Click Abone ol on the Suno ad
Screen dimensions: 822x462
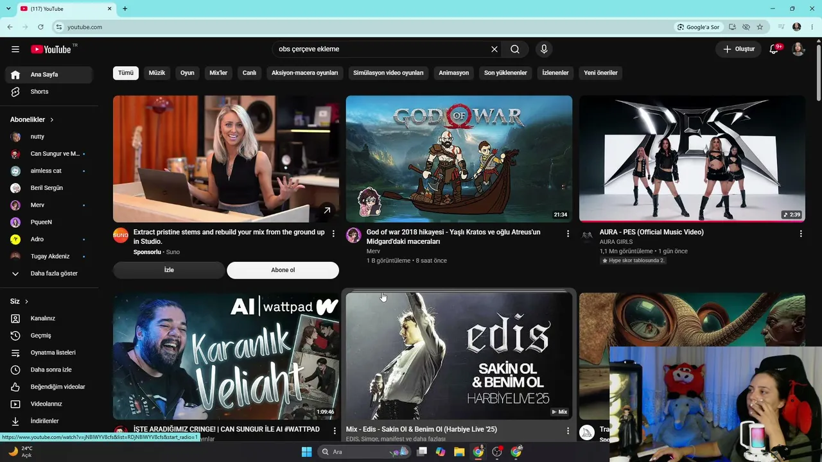click(x=283, y=270)
